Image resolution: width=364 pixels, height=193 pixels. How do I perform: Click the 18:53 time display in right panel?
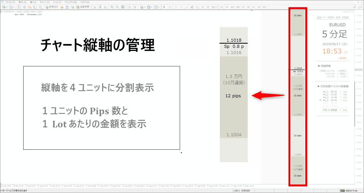point(333,51)
